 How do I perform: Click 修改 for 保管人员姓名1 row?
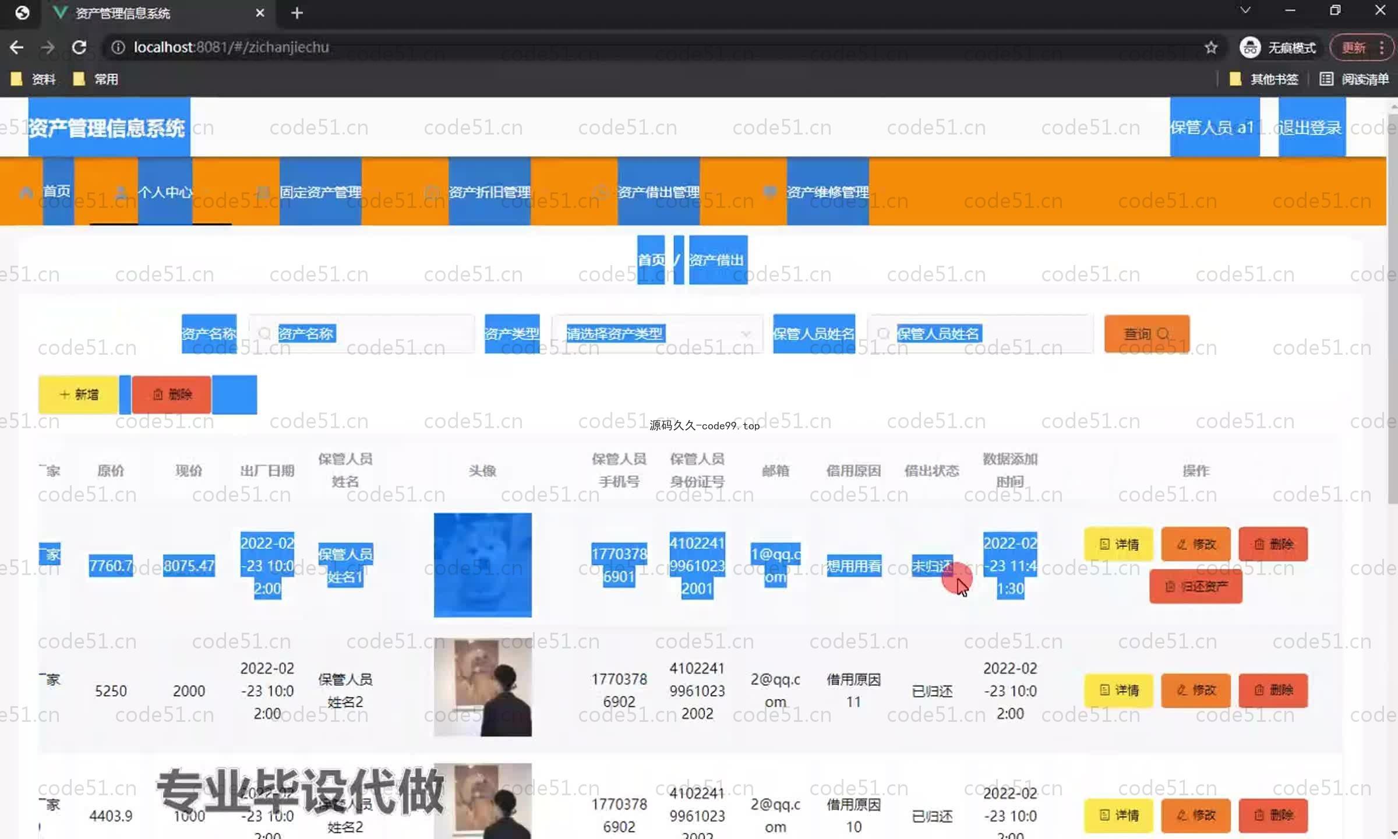[1196, 544]
